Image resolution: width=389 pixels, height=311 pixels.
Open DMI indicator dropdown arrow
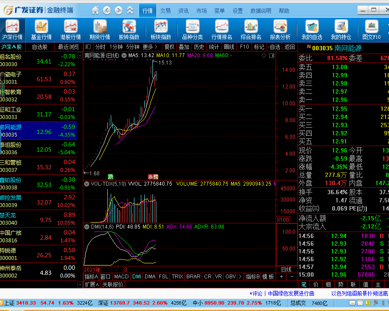(87, 227)
